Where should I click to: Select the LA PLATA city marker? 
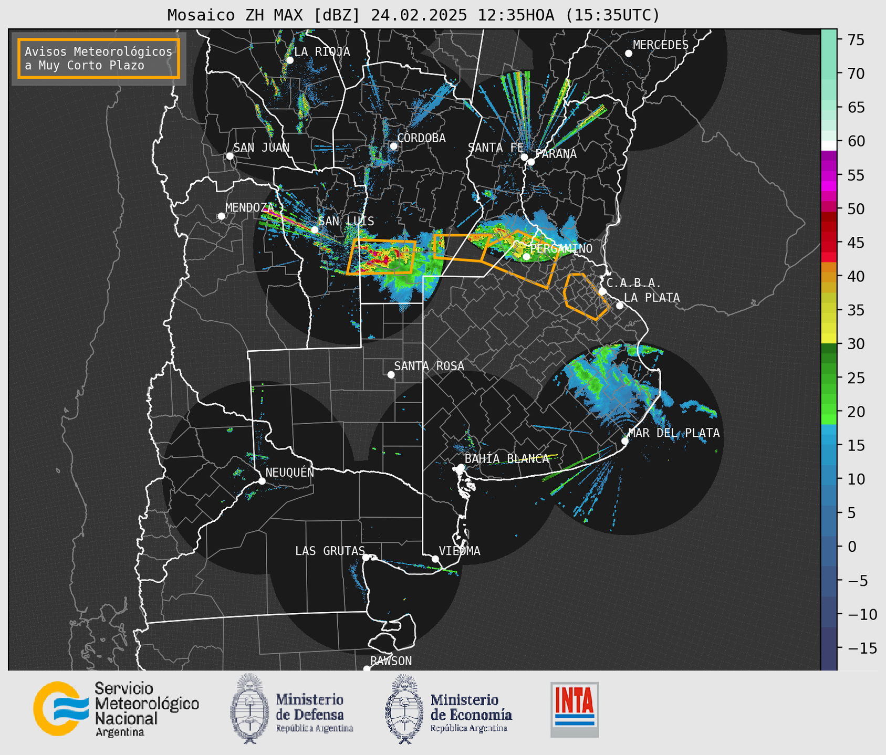[x=620, y=306]
